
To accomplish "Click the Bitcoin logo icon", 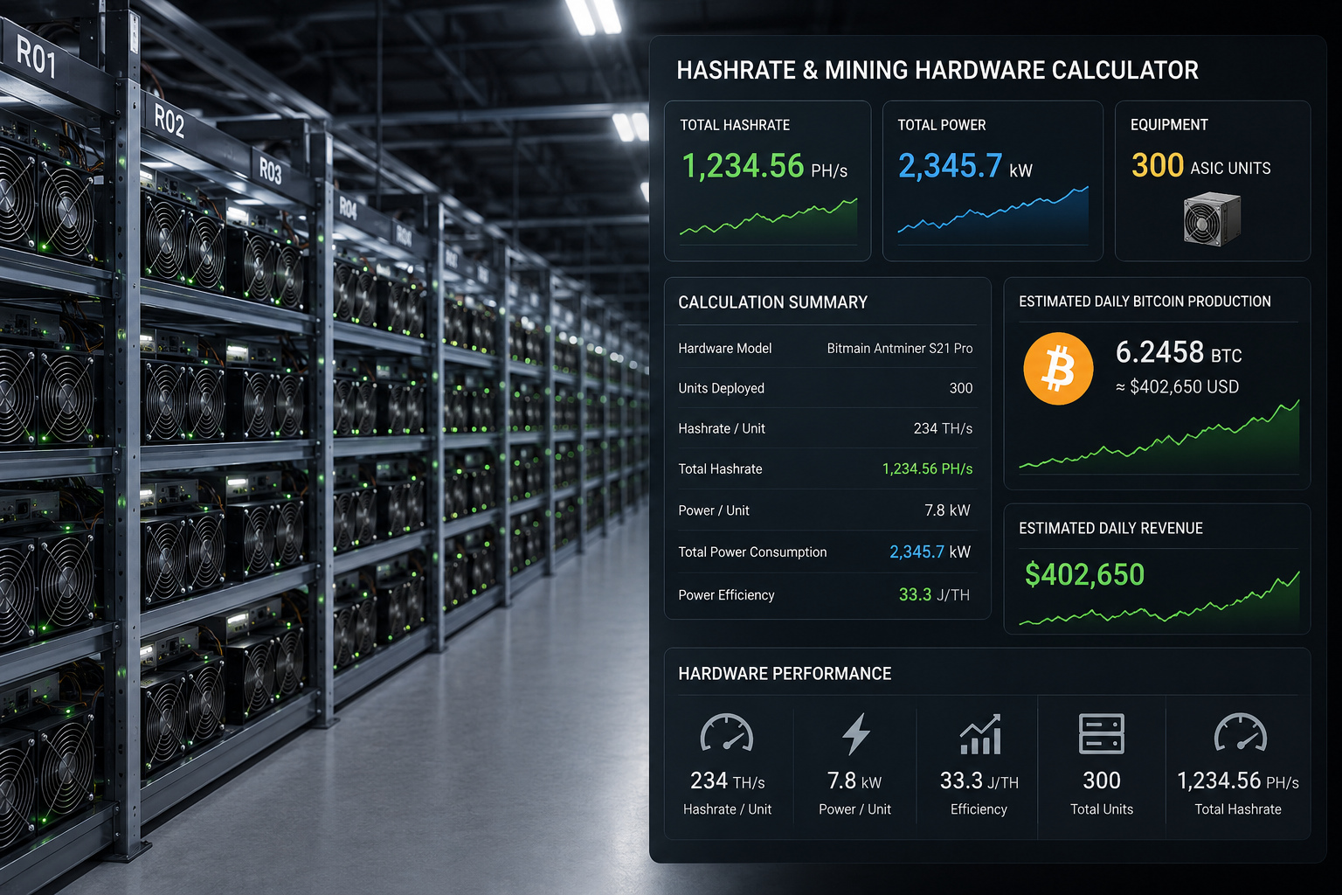I will point(1058,368).
